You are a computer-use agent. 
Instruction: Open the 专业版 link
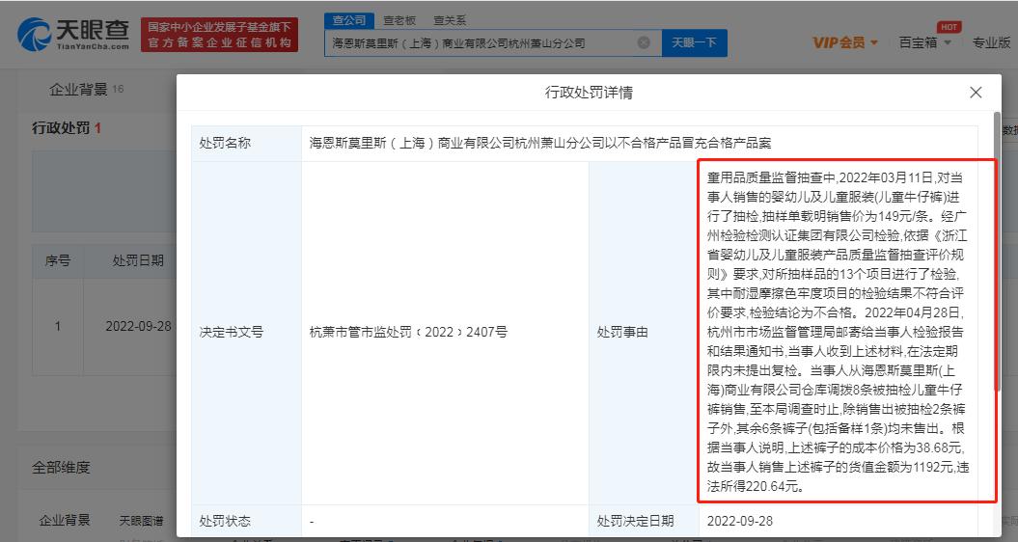pyautogui.click(x=991, y=42)
